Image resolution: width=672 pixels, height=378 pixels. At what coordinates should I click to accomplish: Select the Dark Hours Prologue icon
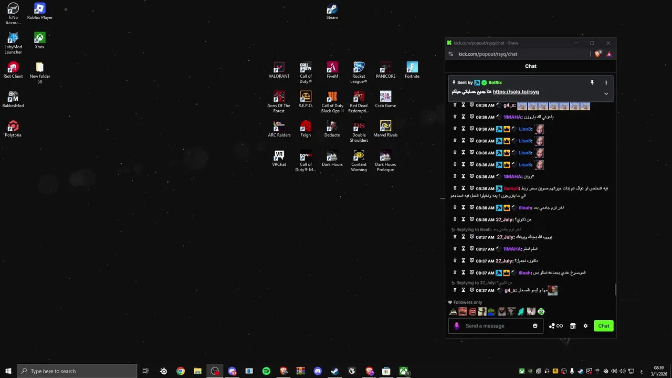385,161
